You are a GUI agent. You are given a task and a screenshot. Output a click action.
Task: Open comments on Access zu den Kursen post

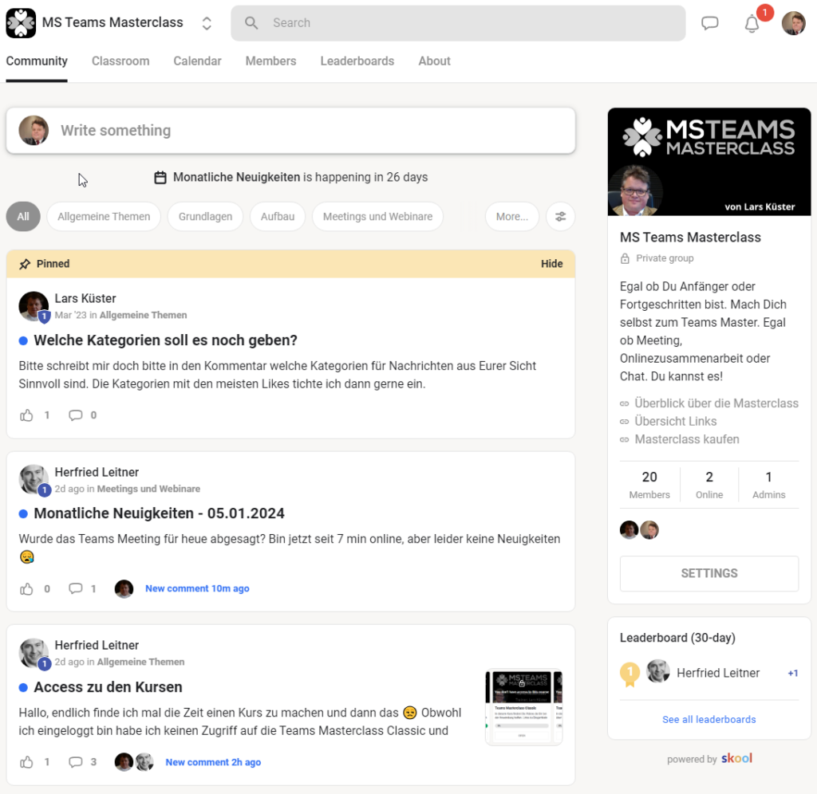(76, 762)
